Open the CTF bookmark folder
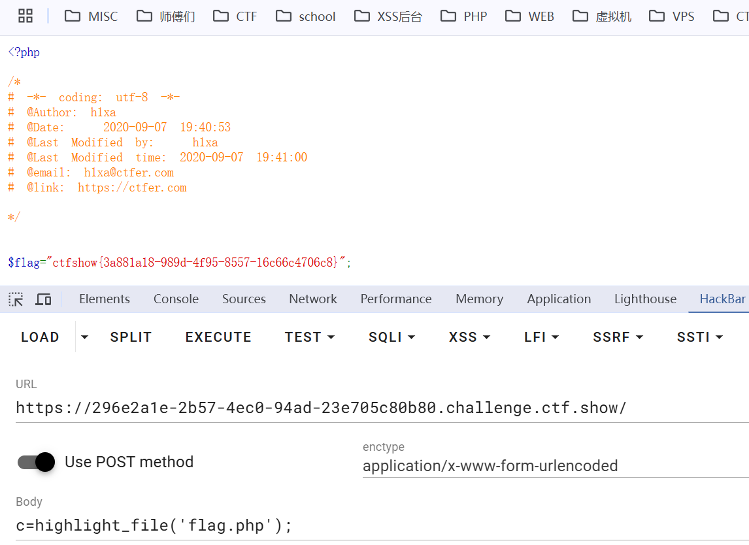749x545 pixels. (235, 16)
